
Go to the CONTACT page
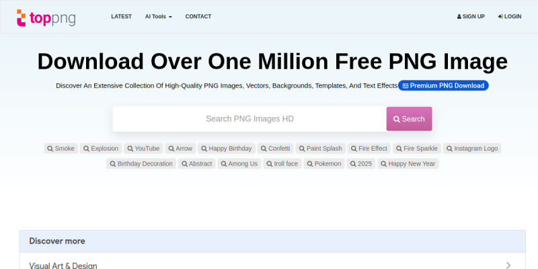pos(198,16)
